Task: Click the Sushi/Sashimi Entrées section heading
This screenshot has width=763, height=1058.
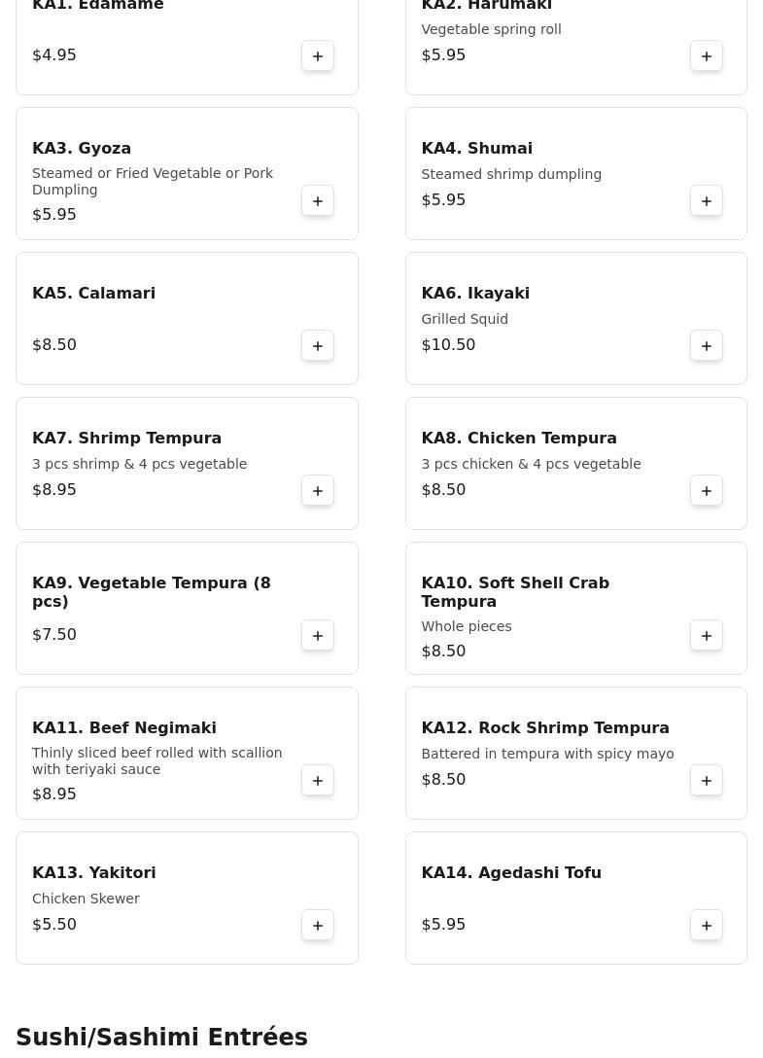Action: click(161, 1038)
